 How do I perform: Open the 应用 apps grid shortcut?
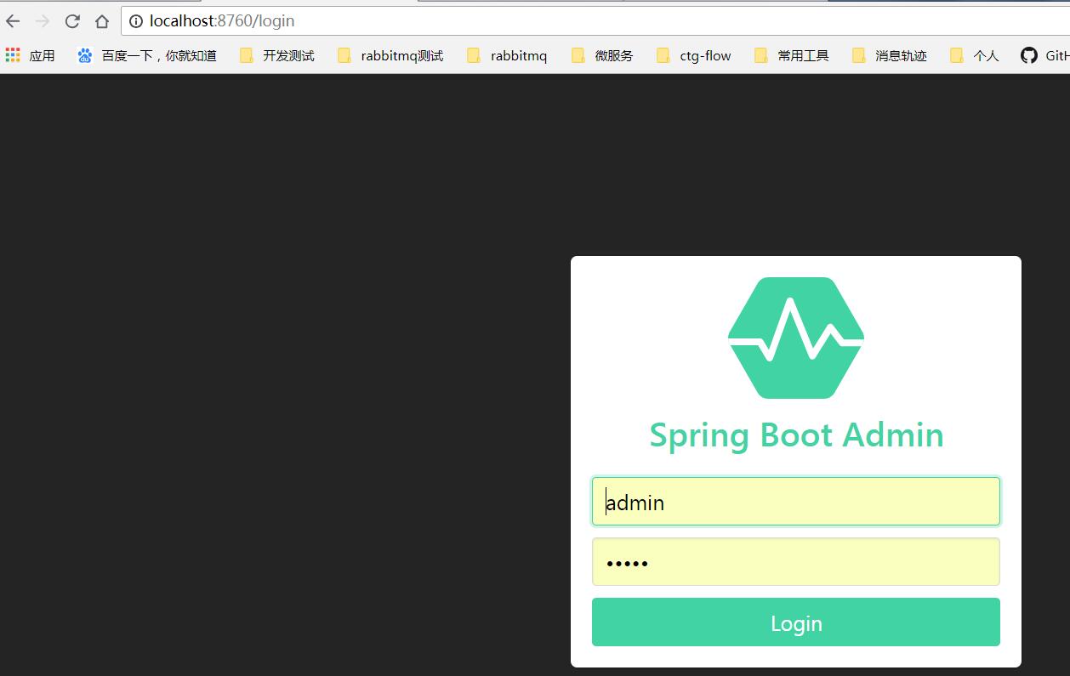tap(30, 55)
